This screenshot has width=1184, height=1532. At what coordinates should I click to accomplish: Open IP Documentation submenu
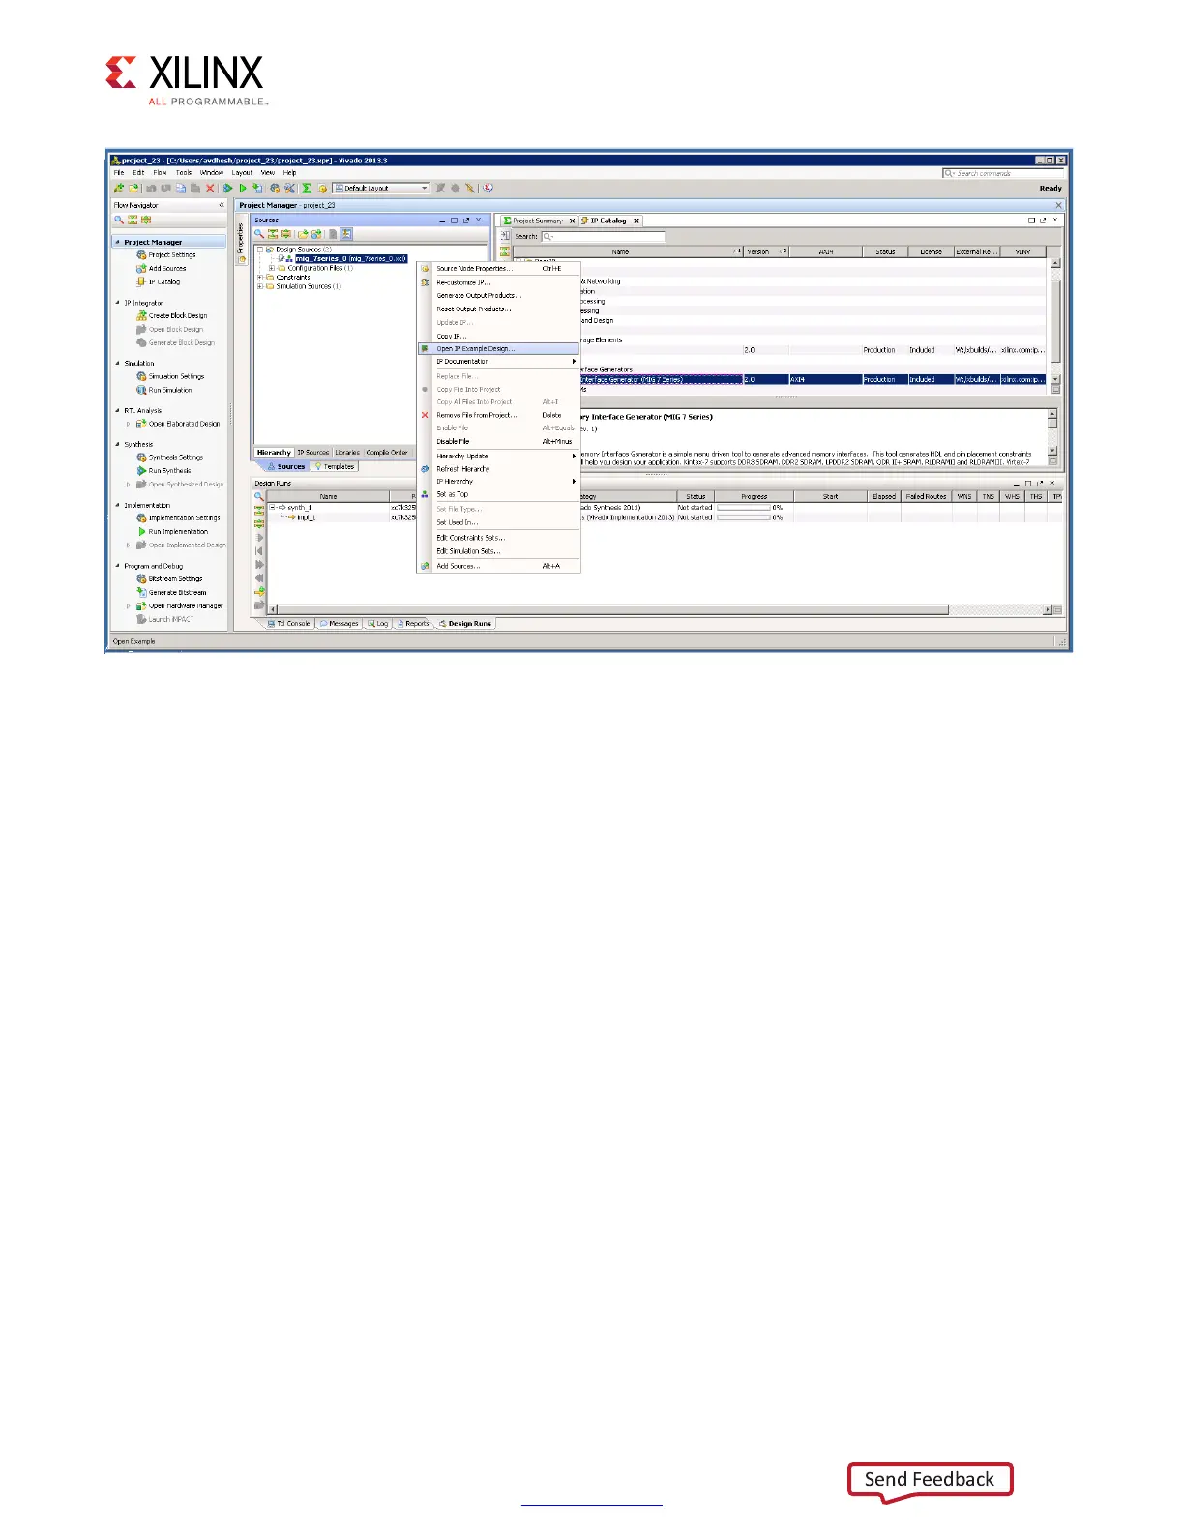pyautogui.click(x=499, y=362)
